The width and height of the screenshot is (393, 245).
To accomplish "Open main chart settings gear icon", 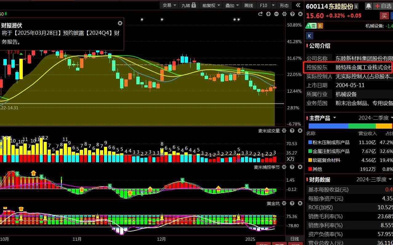I will coord(284,14).
